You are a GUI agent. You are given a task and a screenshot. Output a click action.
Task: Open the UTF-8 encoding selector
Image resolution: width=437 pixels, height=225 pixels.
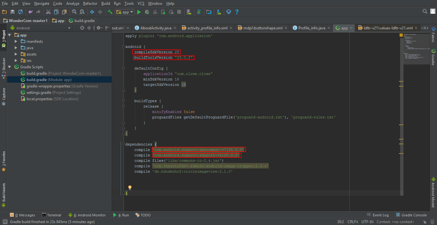click(368, 222)
